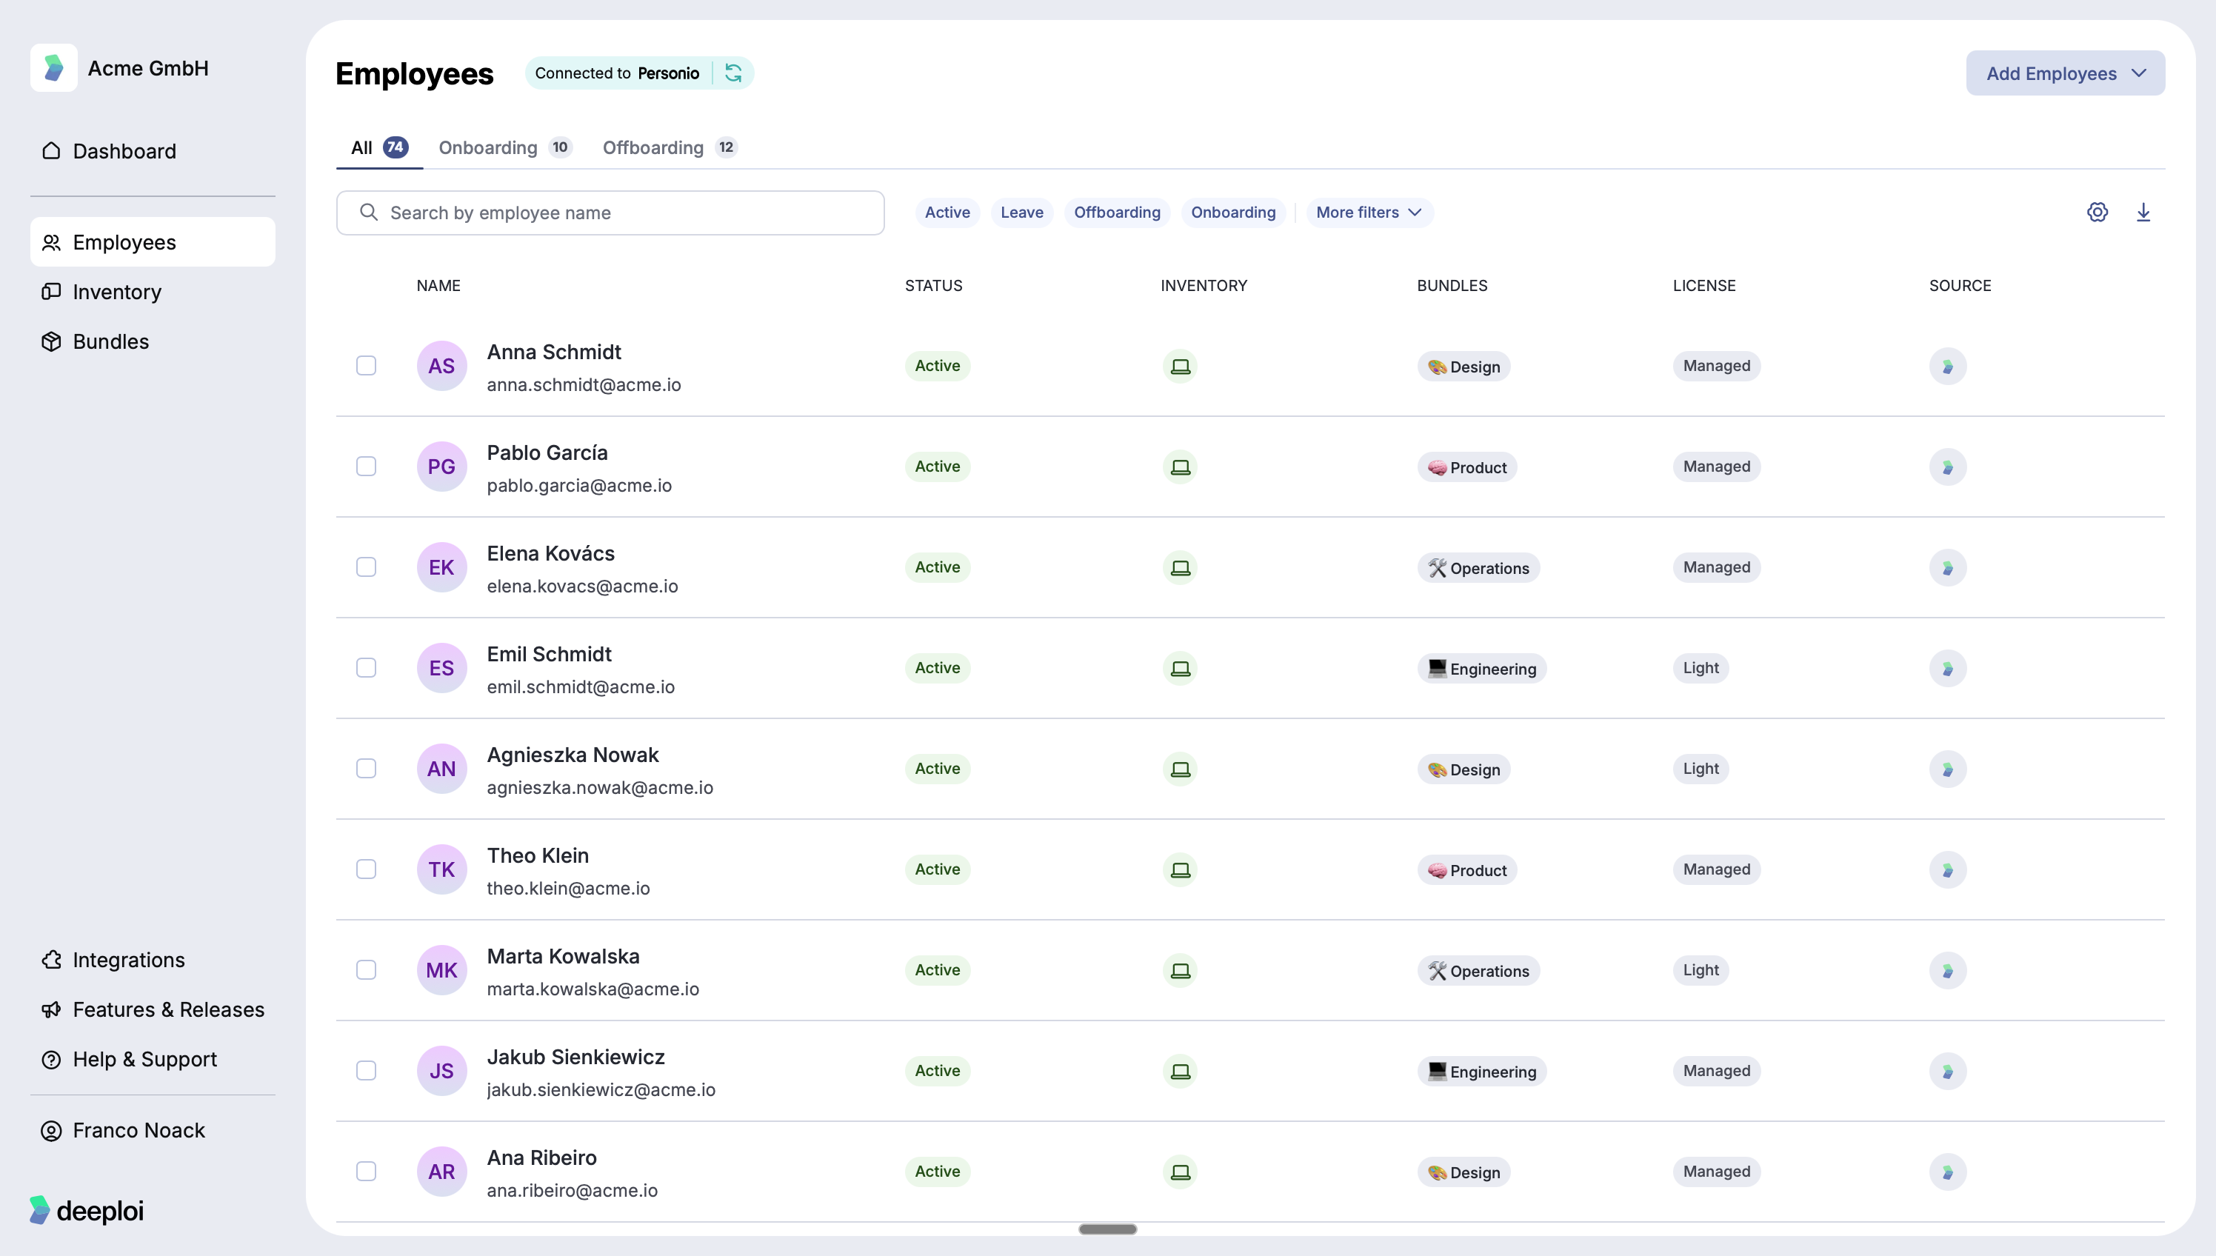Expand the Franco Noack account menu
The height and width of the screenshot is (1256, 2216).
pyautogui.click(x=138, y=1129)
